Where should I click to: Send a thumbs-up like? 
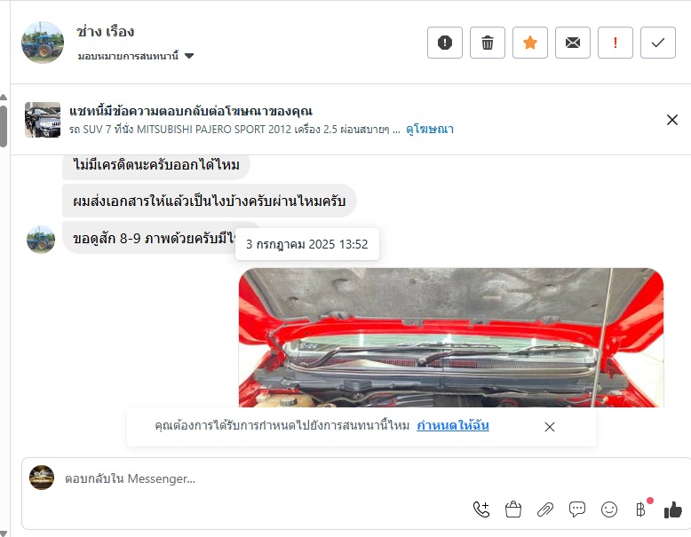(x=673, y=510)
